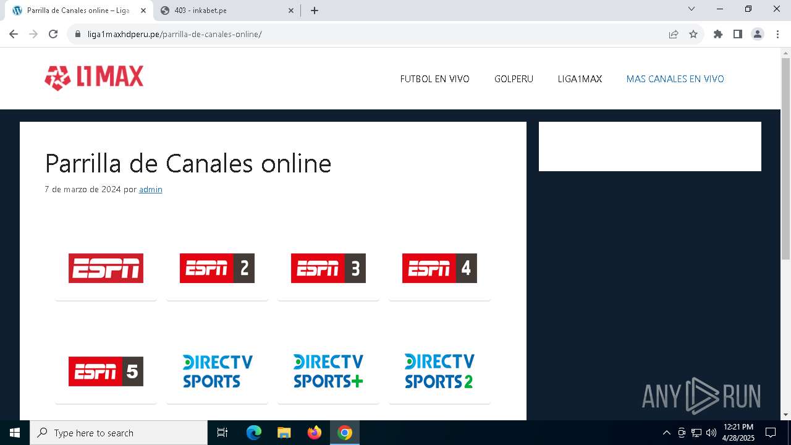This screenshot has height=445, width=791.
Task: Open the LIGA1MAX menu item
Action: [x=580, y=79]
